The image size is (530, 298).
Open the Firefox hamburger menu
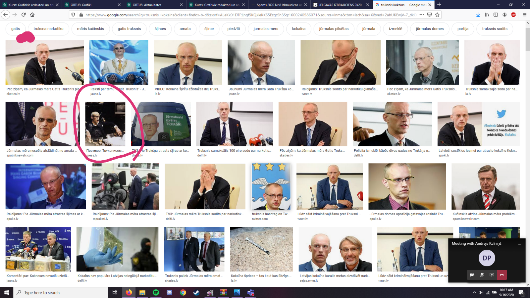(x=525, y=15)
